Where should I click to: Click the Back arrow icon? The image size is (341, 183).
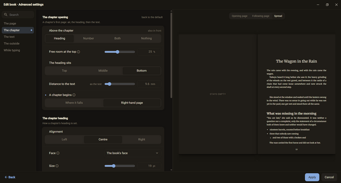[6, 177]
